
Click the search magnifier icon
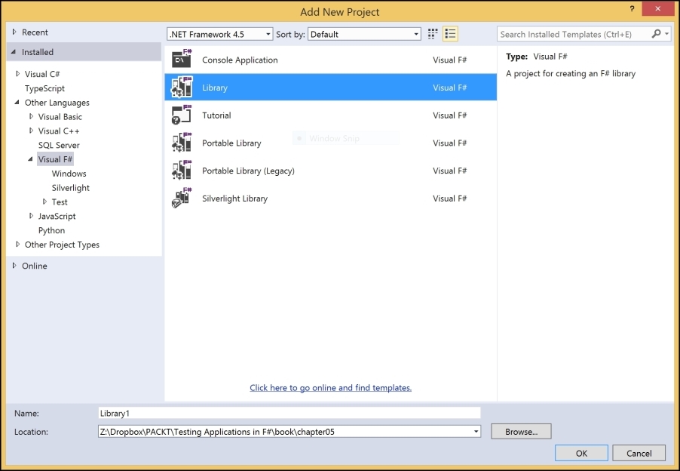click(655, 34)
